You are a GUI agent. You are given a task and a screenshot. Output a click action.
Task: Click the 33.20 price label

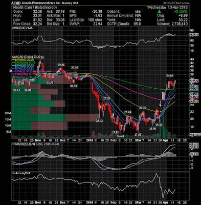[50, 83]
